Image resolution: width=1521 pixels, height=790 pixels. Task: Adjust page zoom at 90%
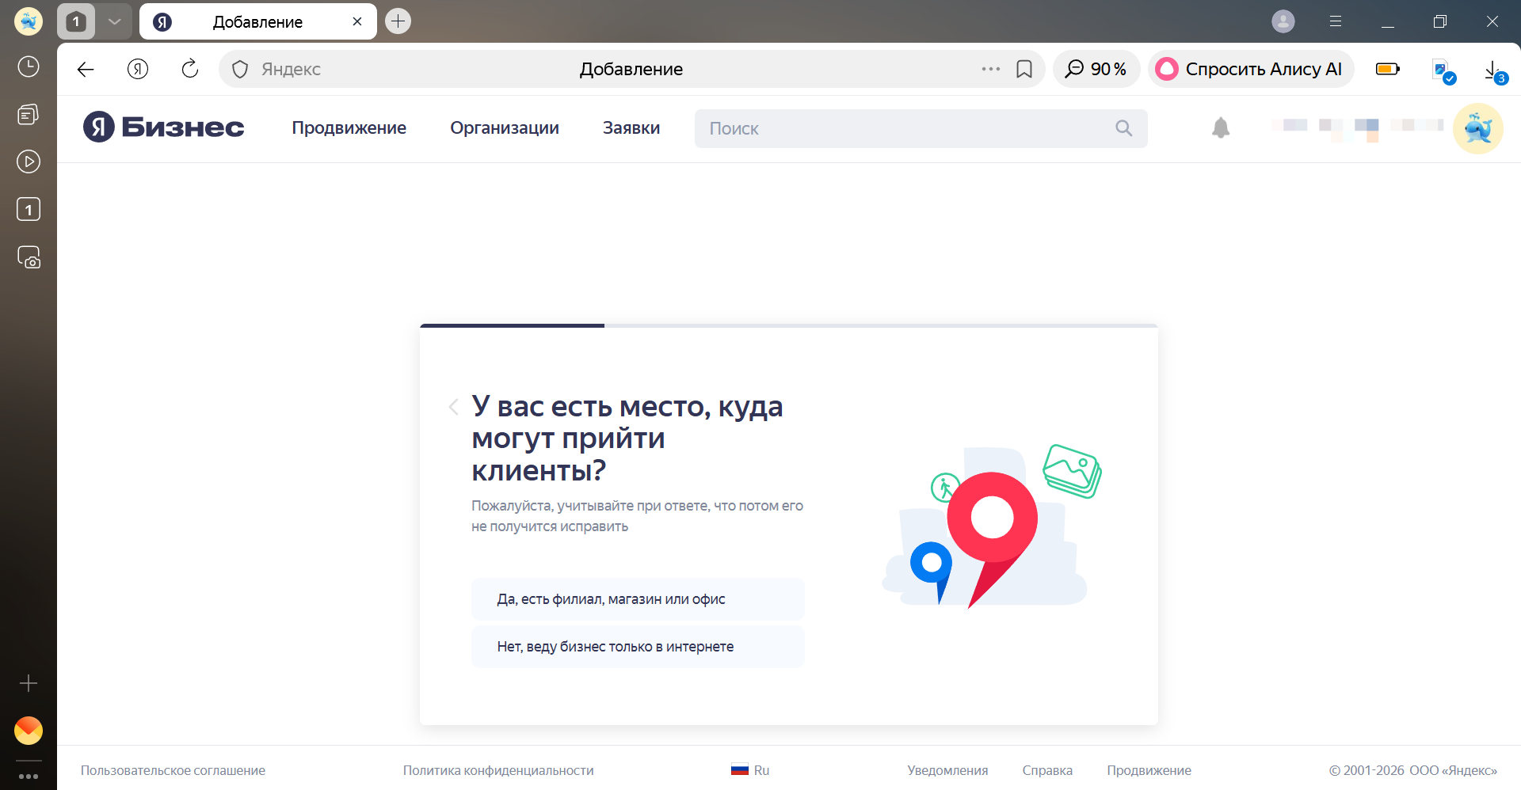tap(1096, 69)
